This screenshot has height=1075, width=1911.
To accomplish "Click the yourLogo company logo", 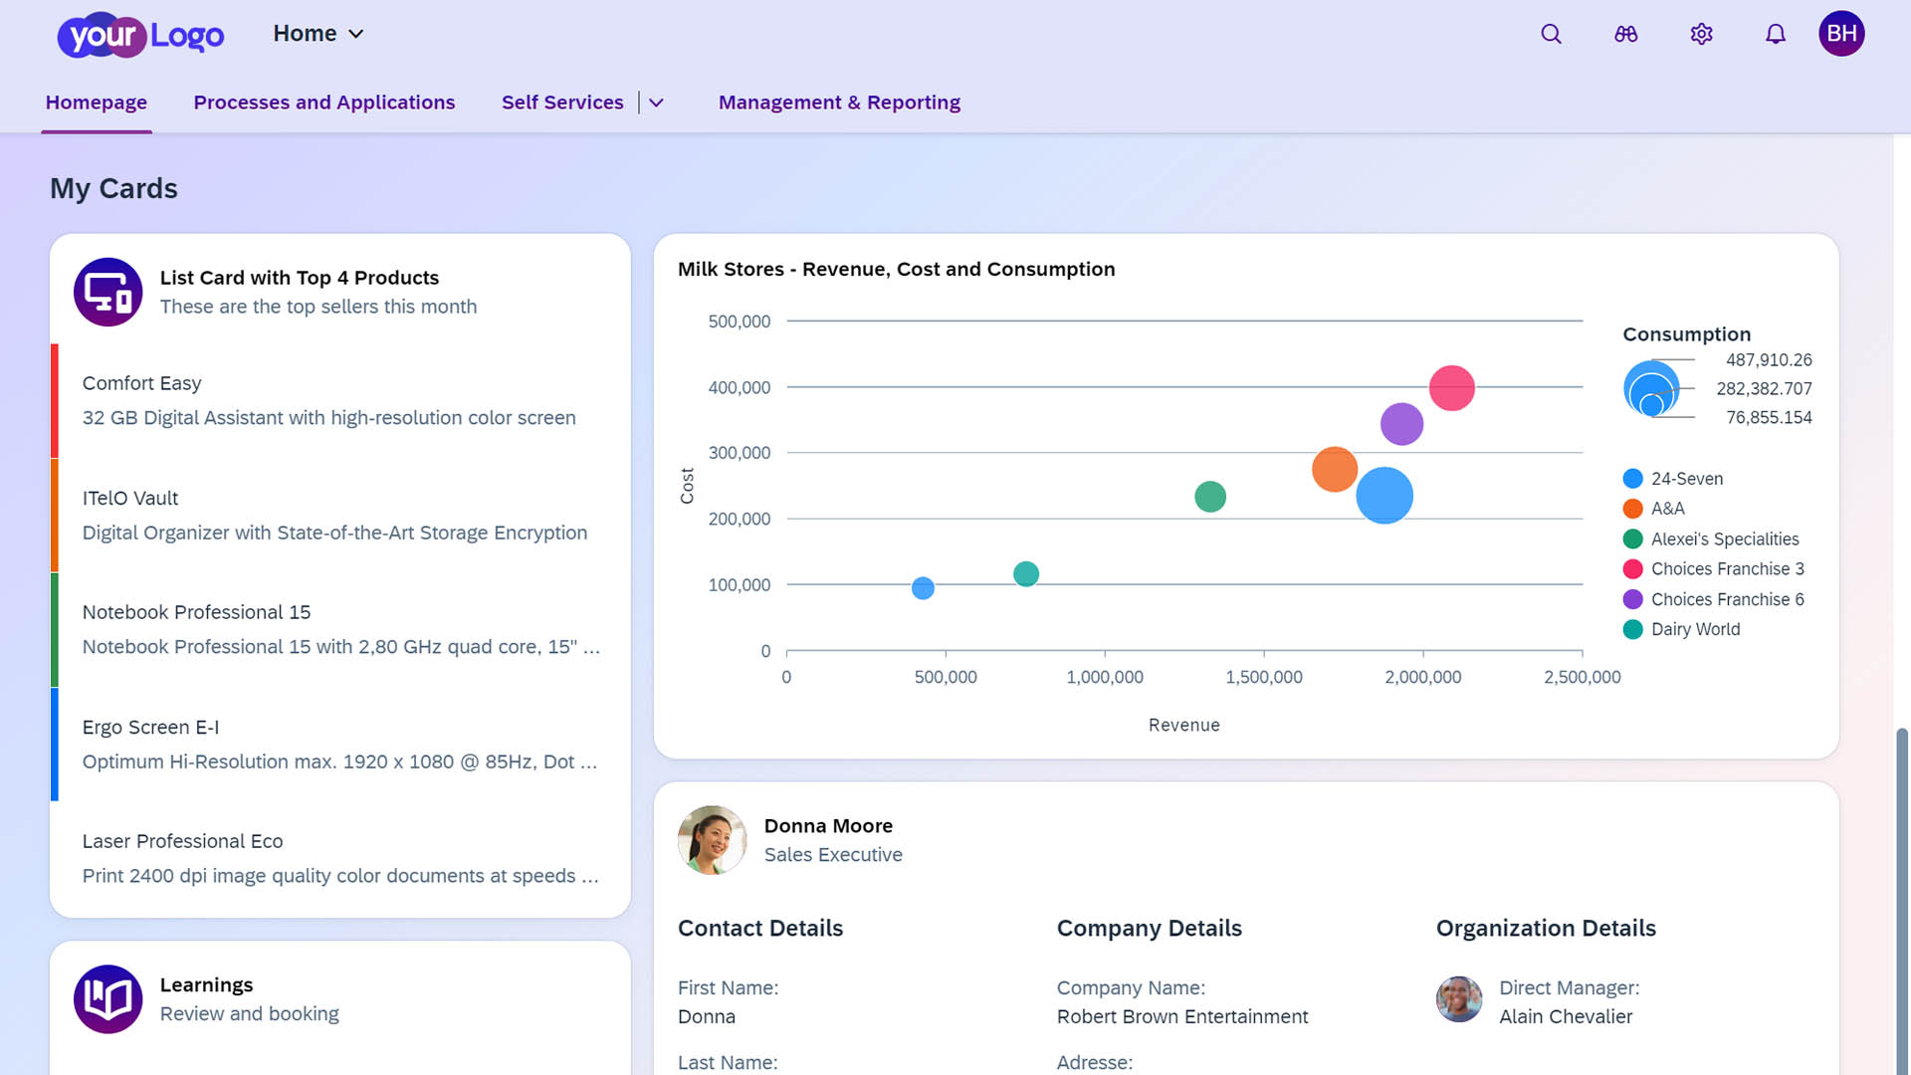I will (x=139, y=35).
